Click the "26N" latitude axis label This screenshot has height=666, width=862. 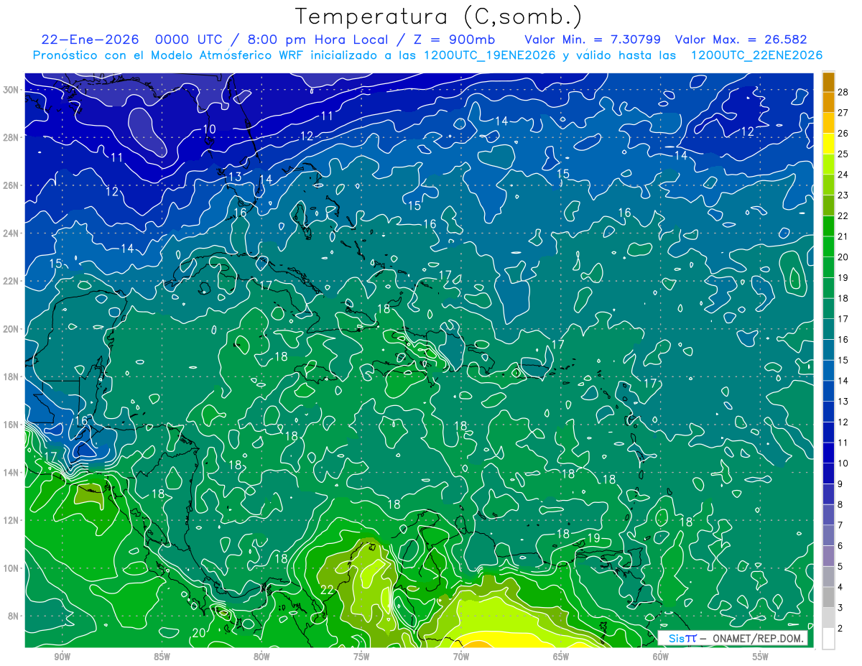click(x=11, y=185)
